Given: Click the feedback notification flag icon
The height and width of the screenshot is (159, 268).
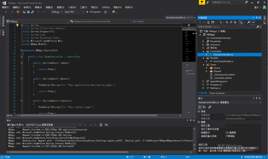Looking at the screenshot, I should pyautogui.click(x=202, y=2).
